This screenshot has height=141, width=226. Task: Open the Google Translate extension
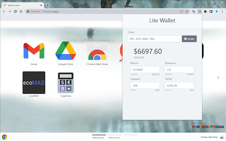194,12
